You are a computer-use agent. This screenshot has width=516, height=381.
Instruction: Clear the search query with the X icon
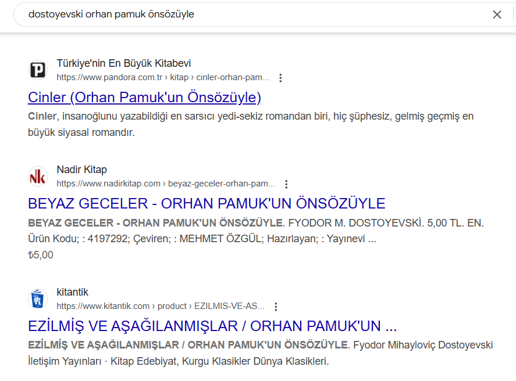[497, 15]
